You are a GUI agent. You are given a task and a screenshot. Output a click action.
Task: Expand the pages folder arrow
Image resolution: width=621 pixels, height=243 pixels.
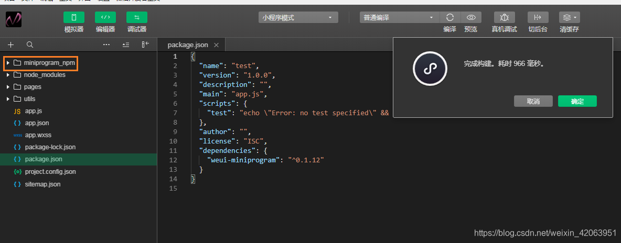pos(8,87)
